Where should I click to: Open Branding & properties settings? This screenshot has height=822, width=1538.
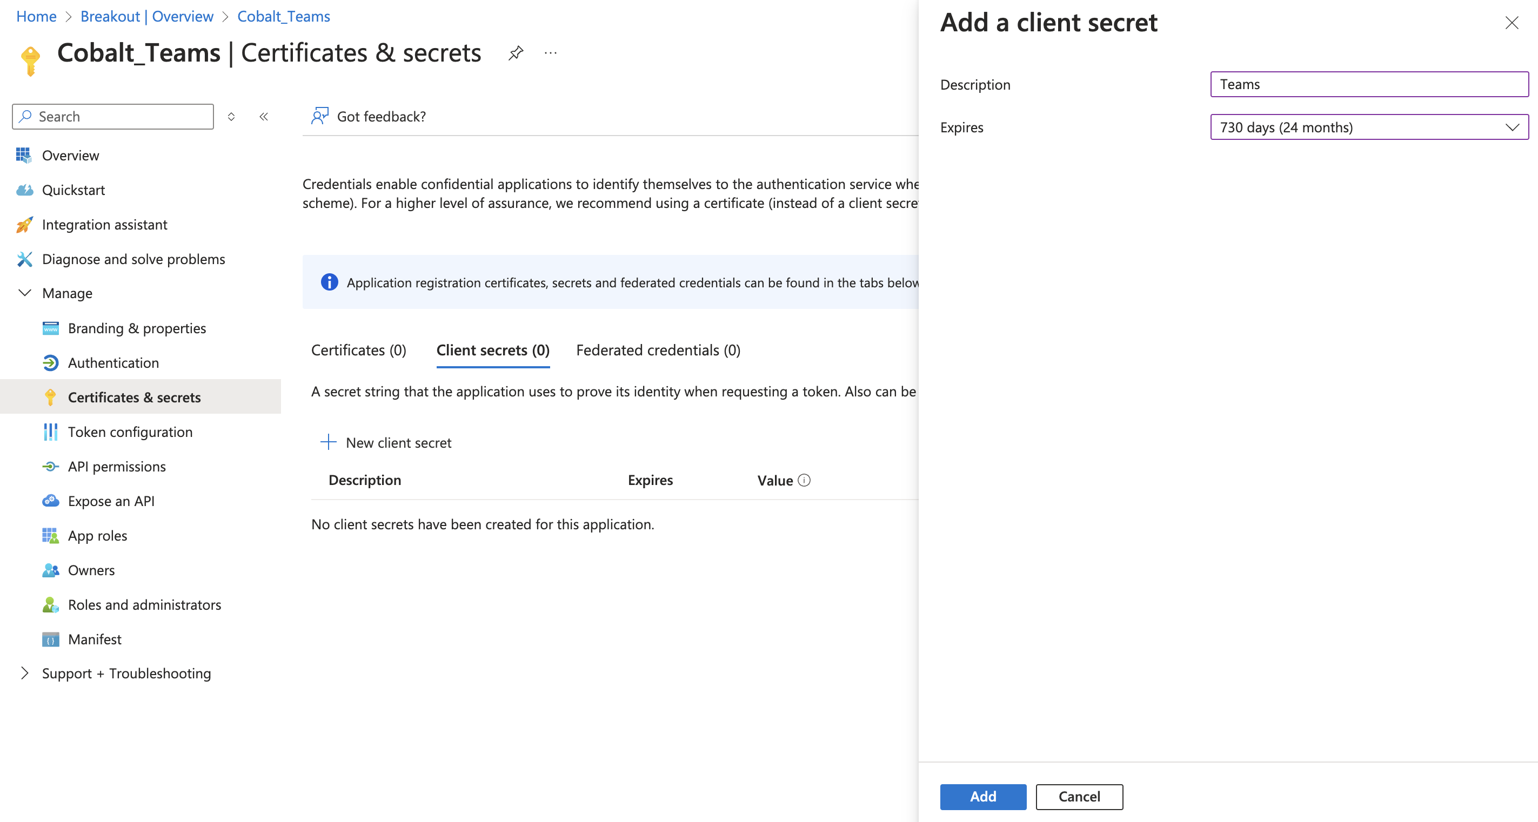pos(137,328)
